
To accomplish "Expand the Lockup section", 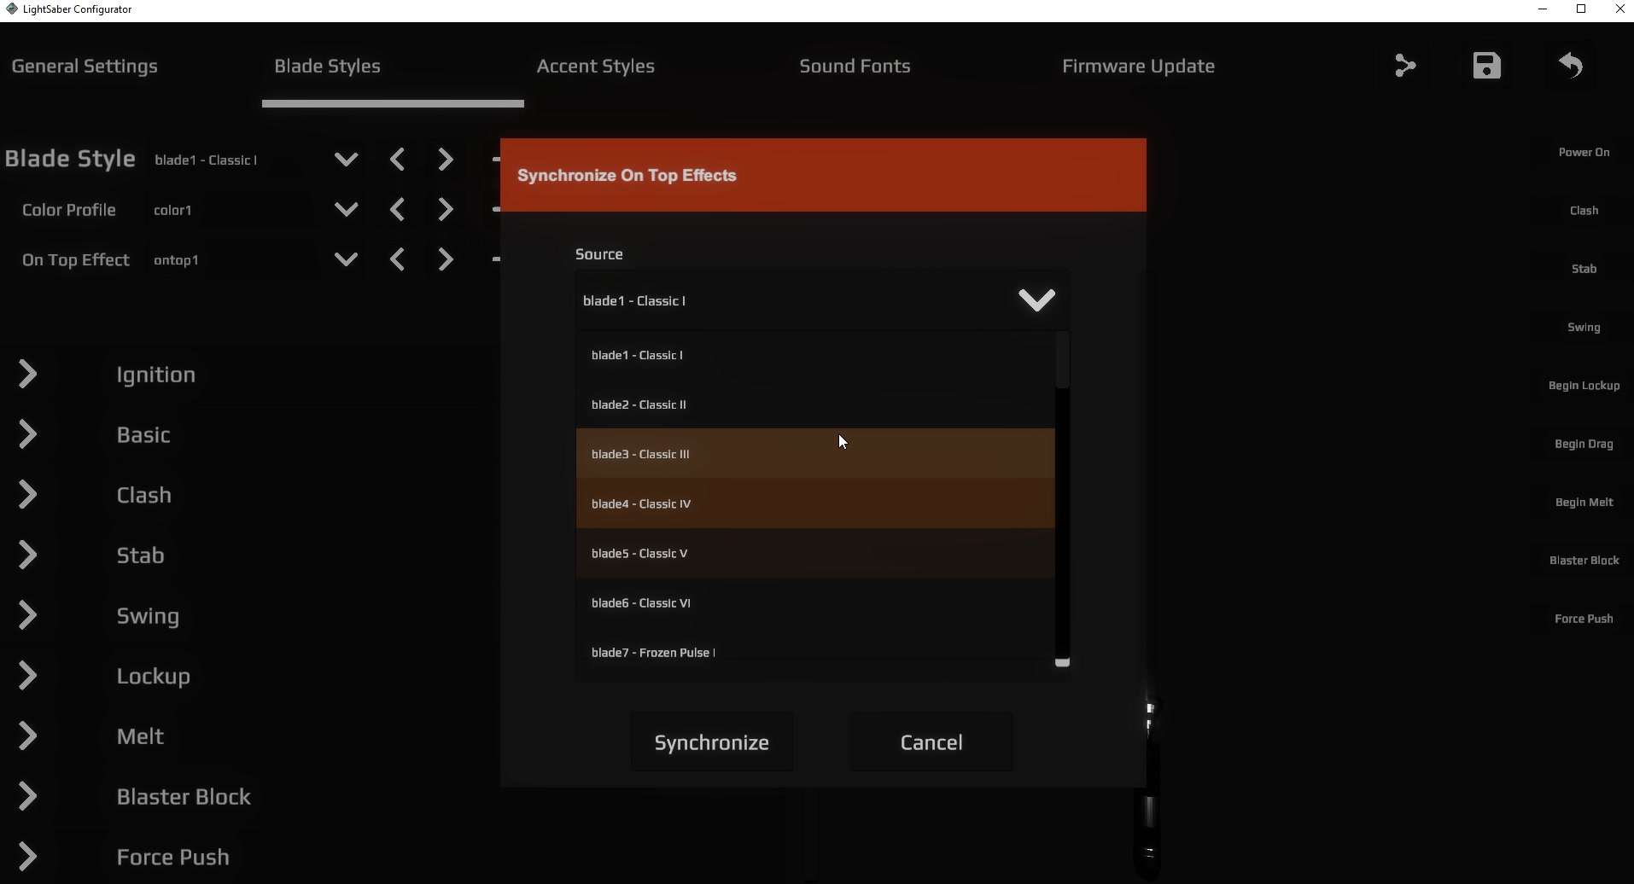I will pyautogui.click(x=27, y=676).
